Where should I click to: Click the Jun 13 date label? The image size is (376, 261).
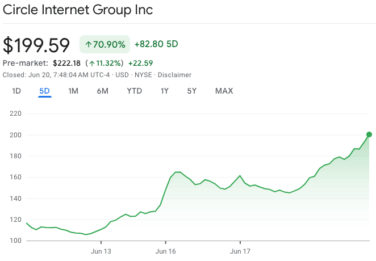(x=101, y=250)
